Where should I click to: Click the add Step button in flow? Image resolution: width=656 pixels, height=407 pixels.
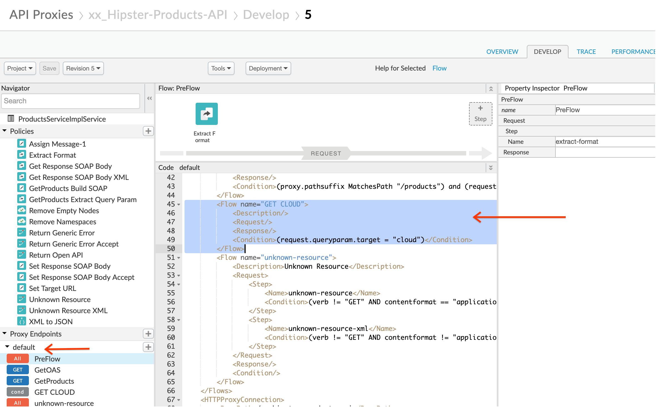(x=480, y=114)
